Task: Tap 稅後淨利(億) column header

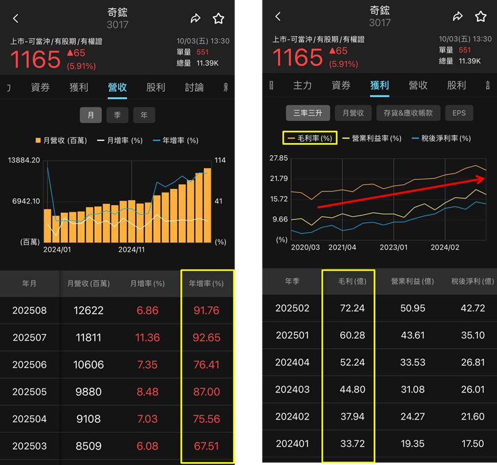Action: (473, 281)
